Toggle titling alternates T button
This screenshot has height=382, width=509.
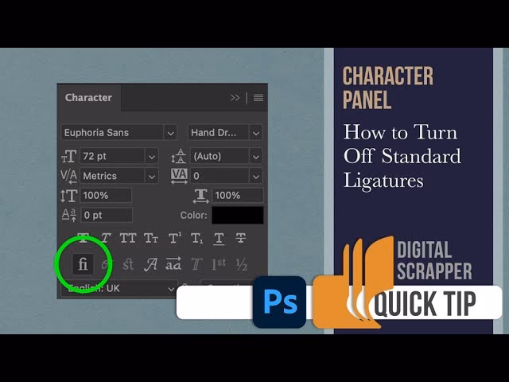[x=196, y=264]
